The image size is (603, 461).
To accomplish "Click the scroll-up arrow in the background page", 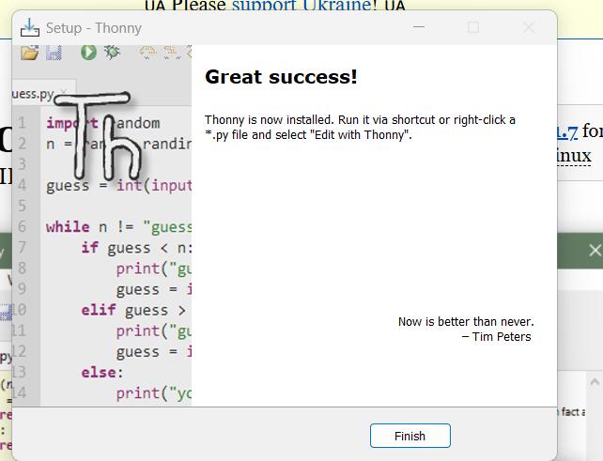I will click(595, 382).
